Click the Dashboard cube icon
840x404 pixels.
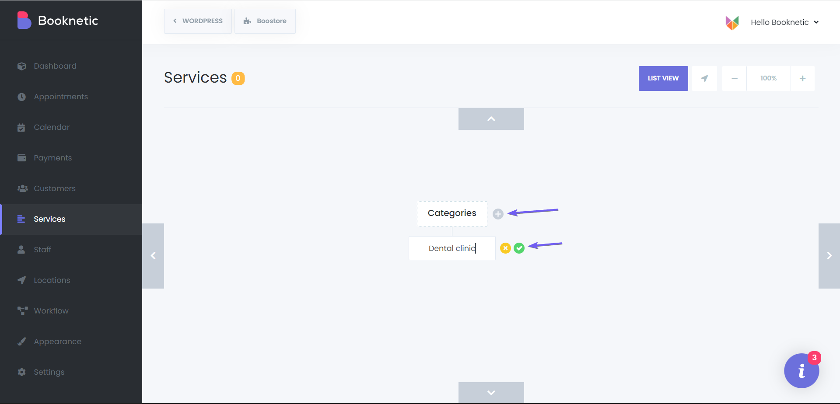click(21, 66)
